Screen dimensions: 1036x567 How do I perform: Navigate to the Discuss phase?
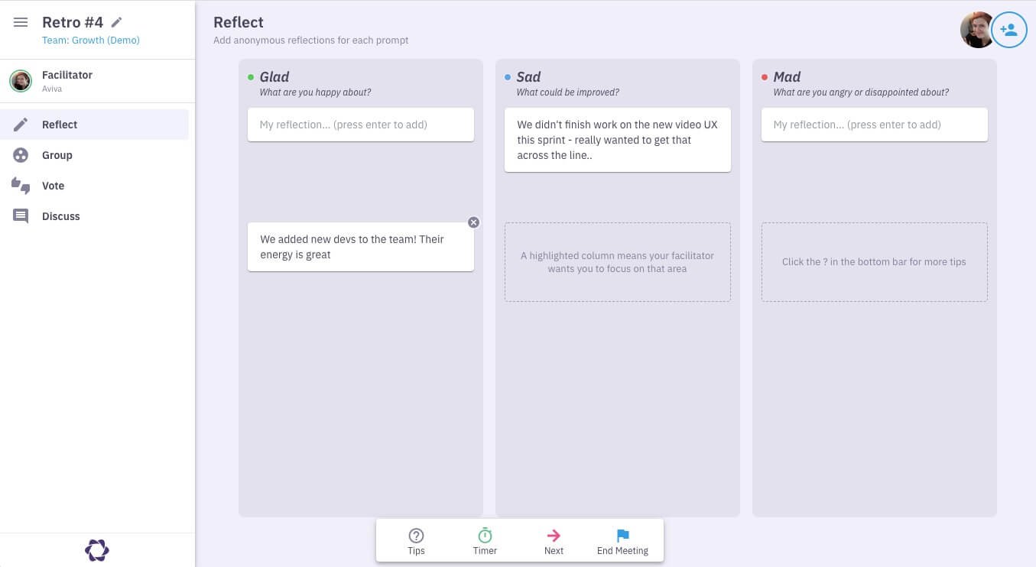(x=60, y=216)
